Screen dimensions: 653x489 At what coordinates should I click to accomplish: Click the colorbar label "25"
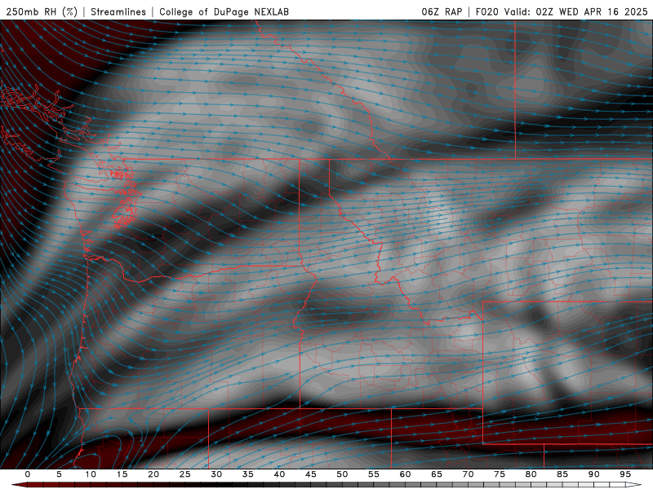[185, 474]
